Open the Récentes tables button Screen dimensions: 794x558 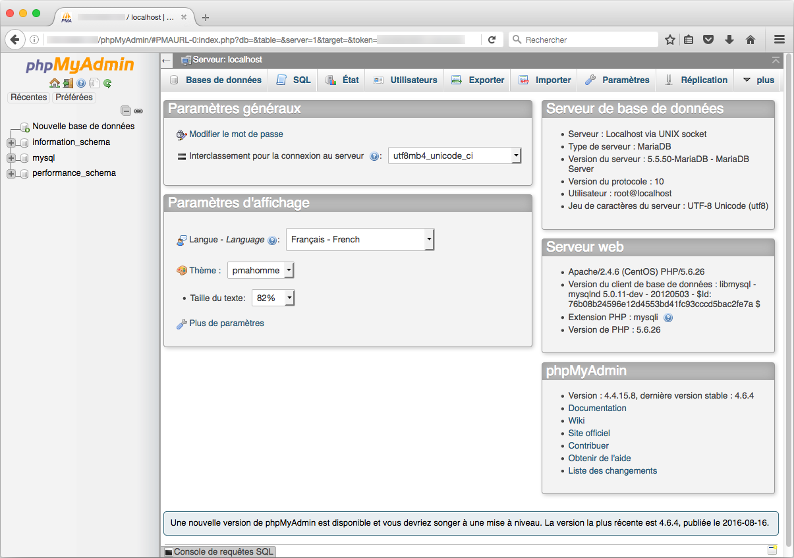tap(29, 97)
